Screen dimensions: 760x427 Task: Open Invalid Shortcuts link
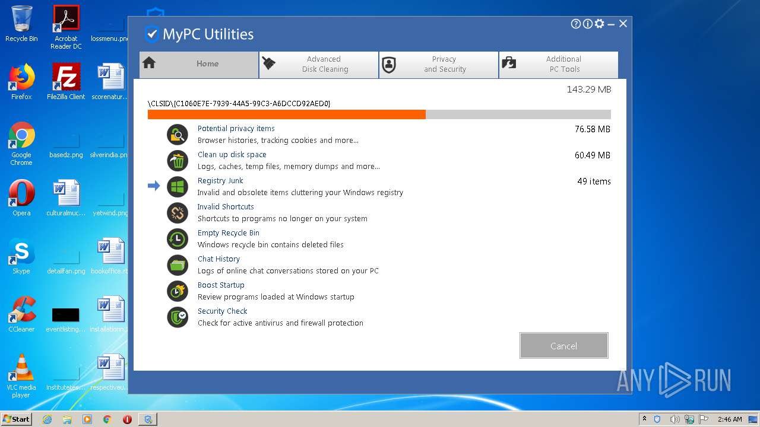click(x=226, y=207)
